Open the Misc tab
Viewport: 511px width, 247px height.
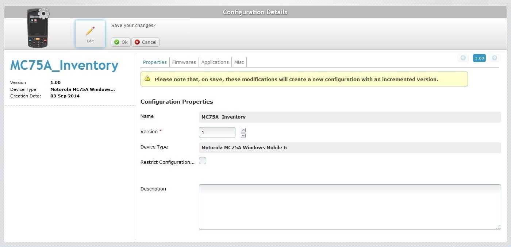(239, 62)
